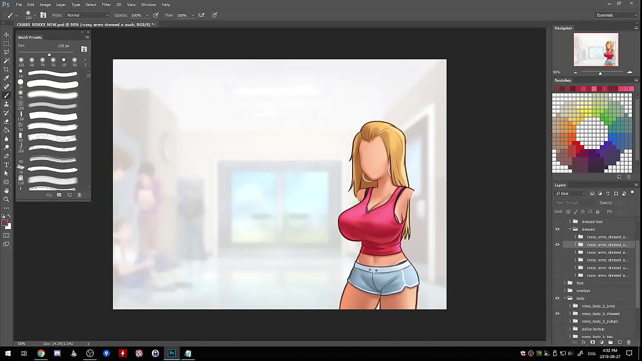642x361 pixels.
Task: Select the Zoom tool in toolbar
Action: pyautogui.click(x=7, y=199)
